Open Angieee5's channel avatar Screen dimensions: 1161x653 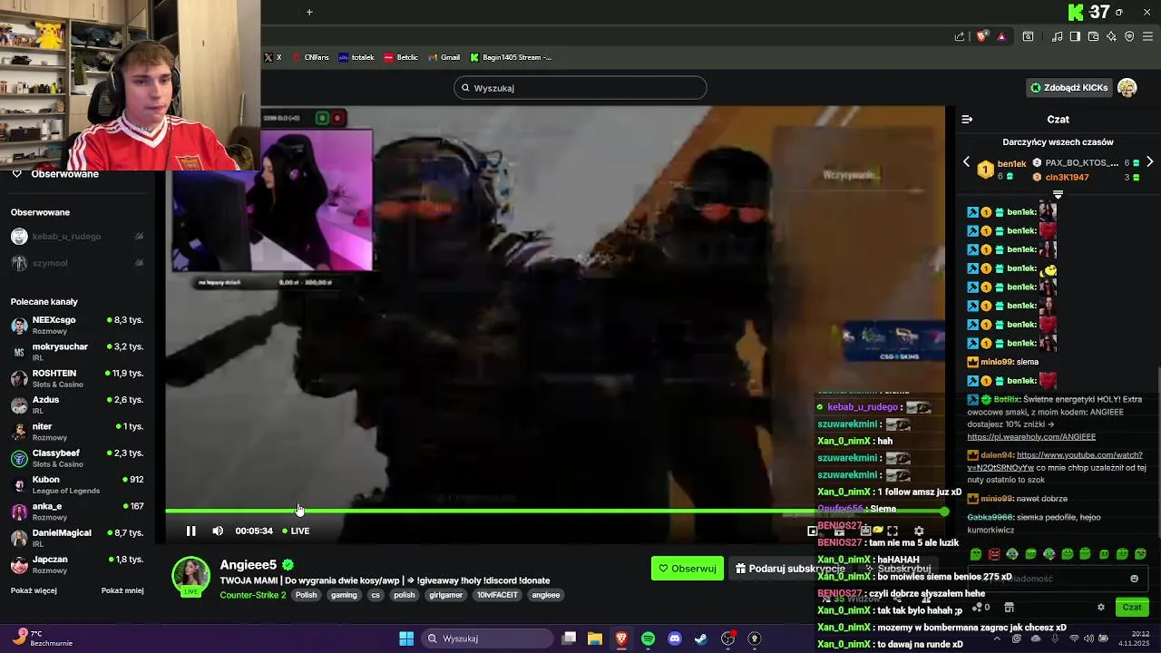190,577
